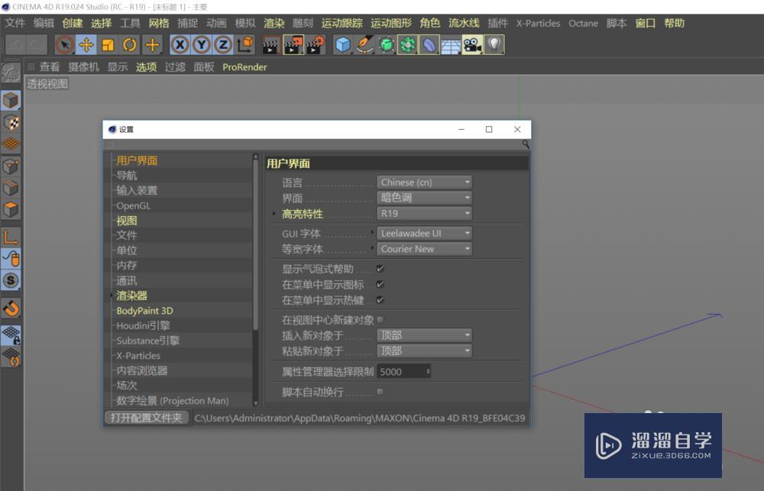Viewport: 764px width, 491px height.
Task: Open the 插入新对象于 顶部 dropdown
Action: [x=424, y=335]
